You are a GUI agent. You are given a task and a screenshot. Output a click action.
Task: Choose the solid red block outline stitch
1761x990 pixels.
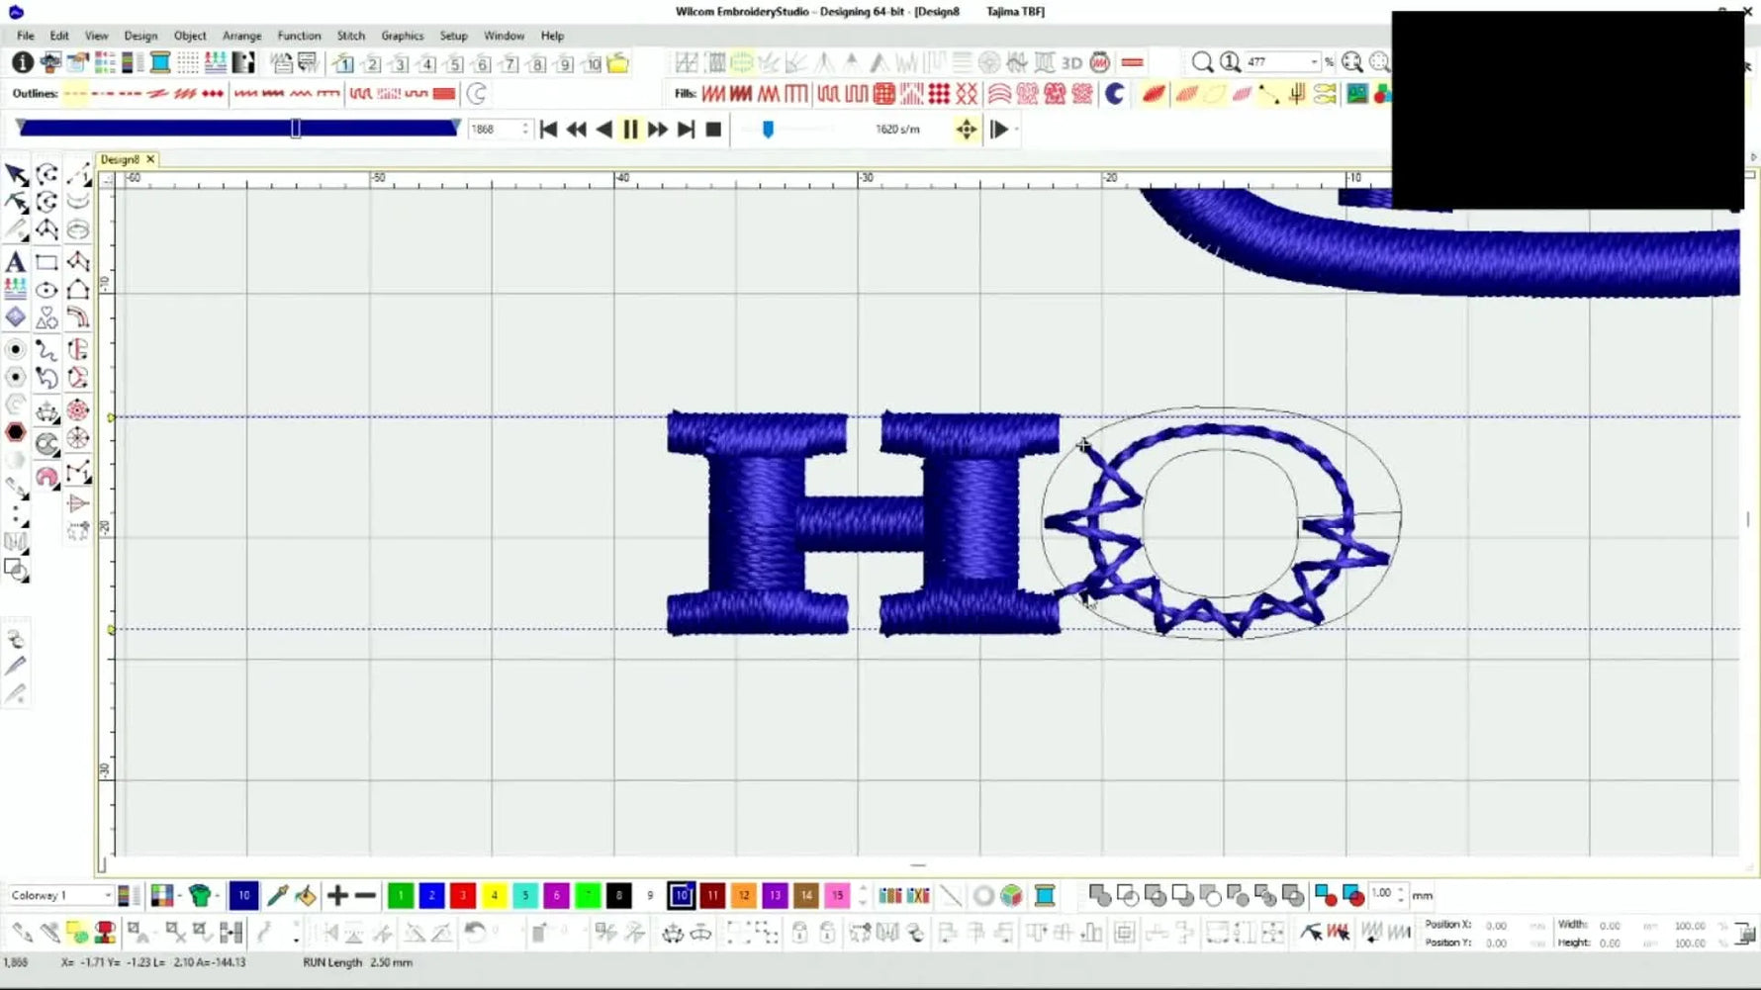click(x=444, y=94)
